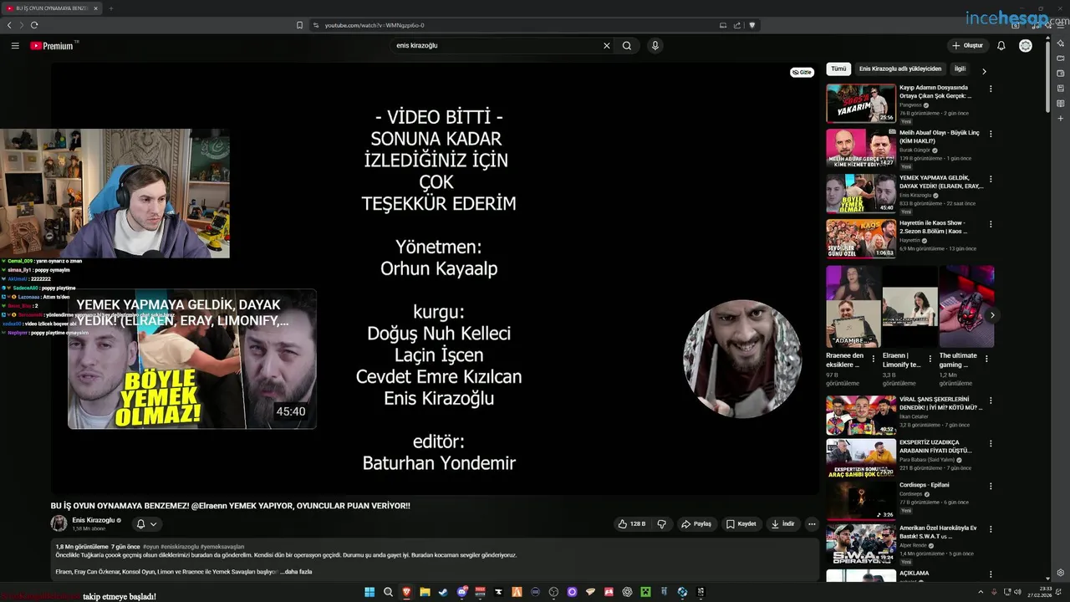The image size is (1070, 602).
Task: Open Minecraft icon in taskbar
Action: 645,592
